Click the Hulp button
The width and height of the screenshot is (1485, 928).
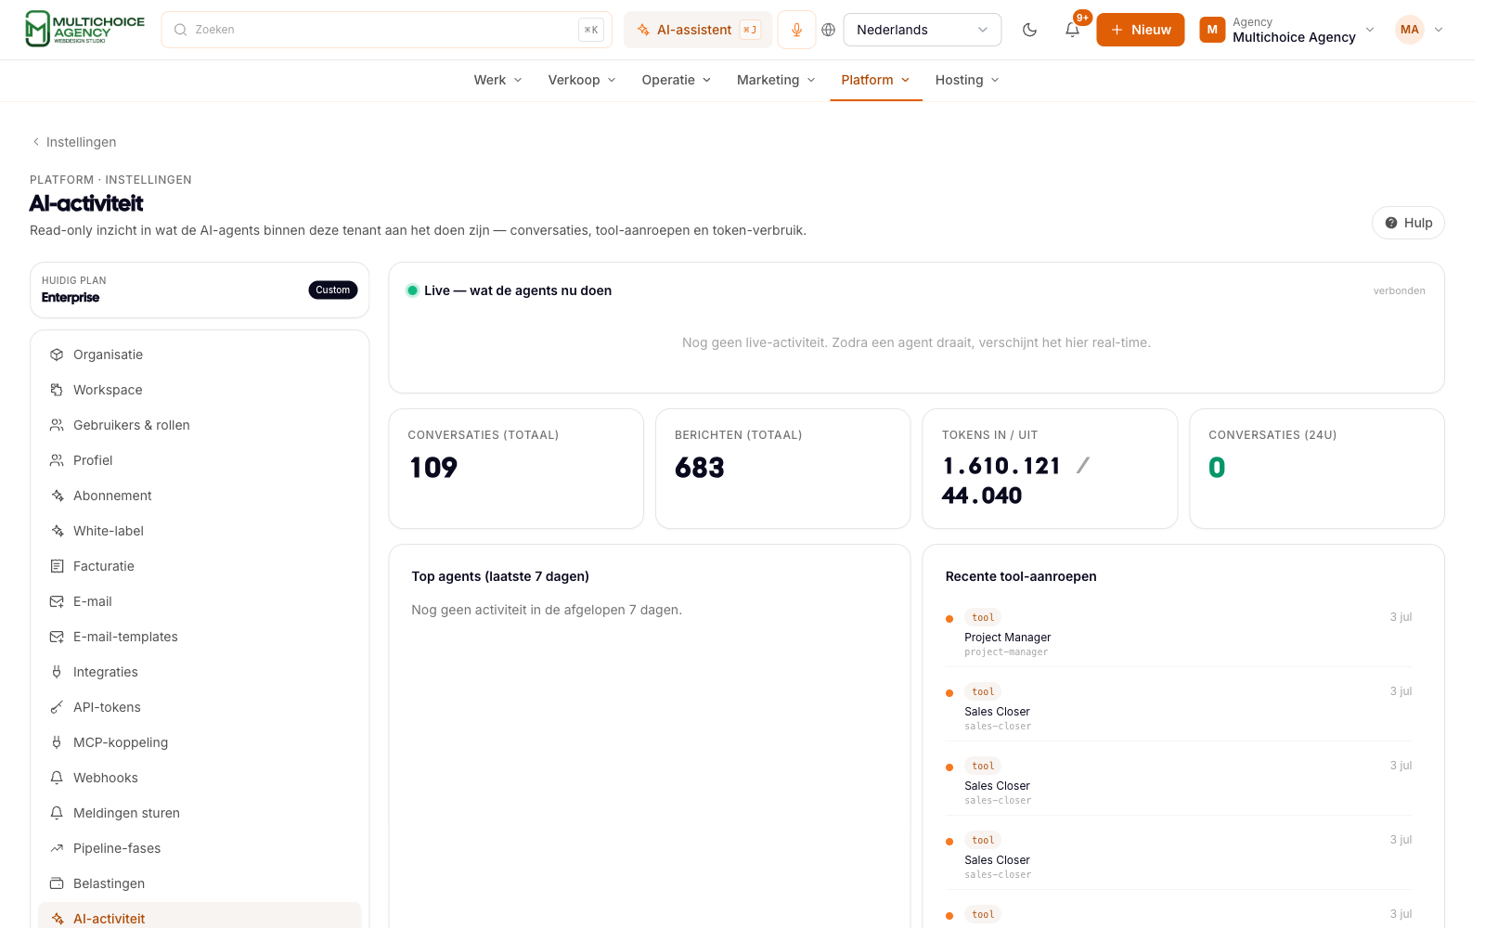(x=1408, y=223)
